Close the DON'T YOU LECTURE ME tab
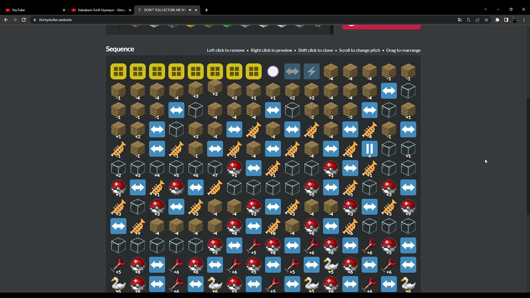530x298 pixels. (196, 10)
